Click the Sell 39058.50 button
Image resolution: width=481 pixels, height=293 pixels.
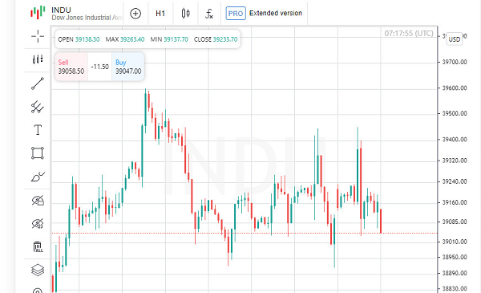(71, 67)
